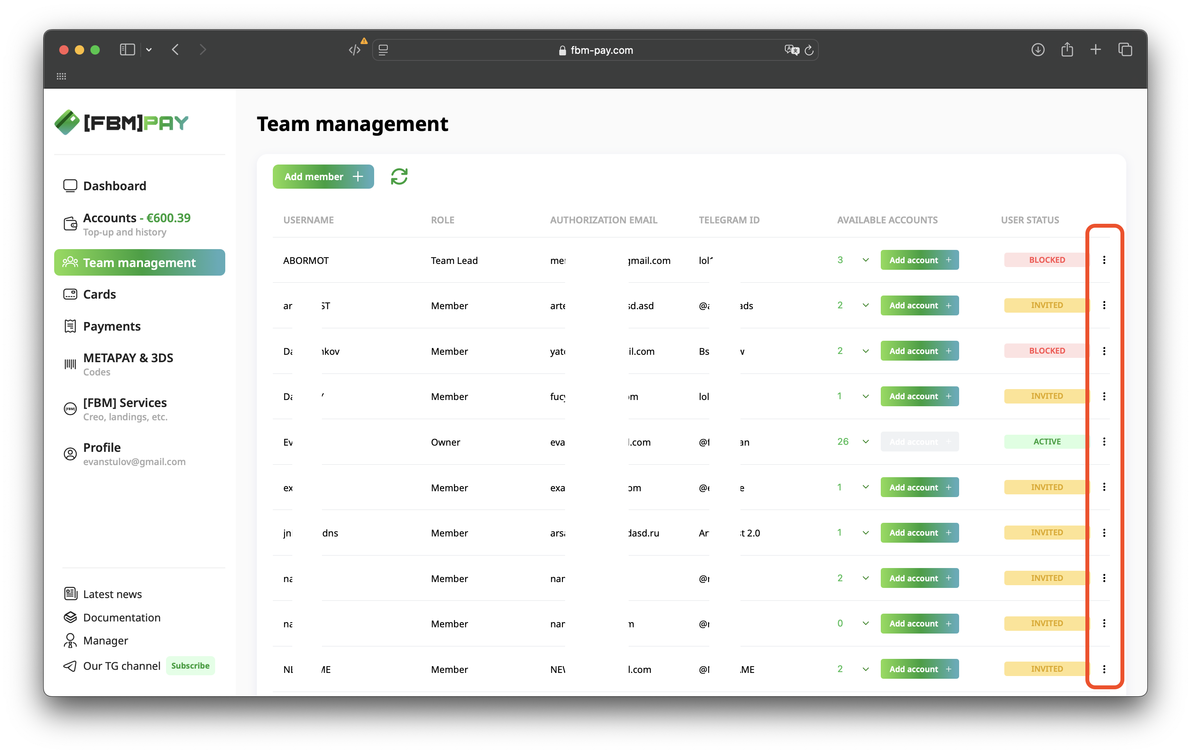1191x754 pixels.
Task: Expand accounts chevron for NEME's last row
Action: click(866, 669)
